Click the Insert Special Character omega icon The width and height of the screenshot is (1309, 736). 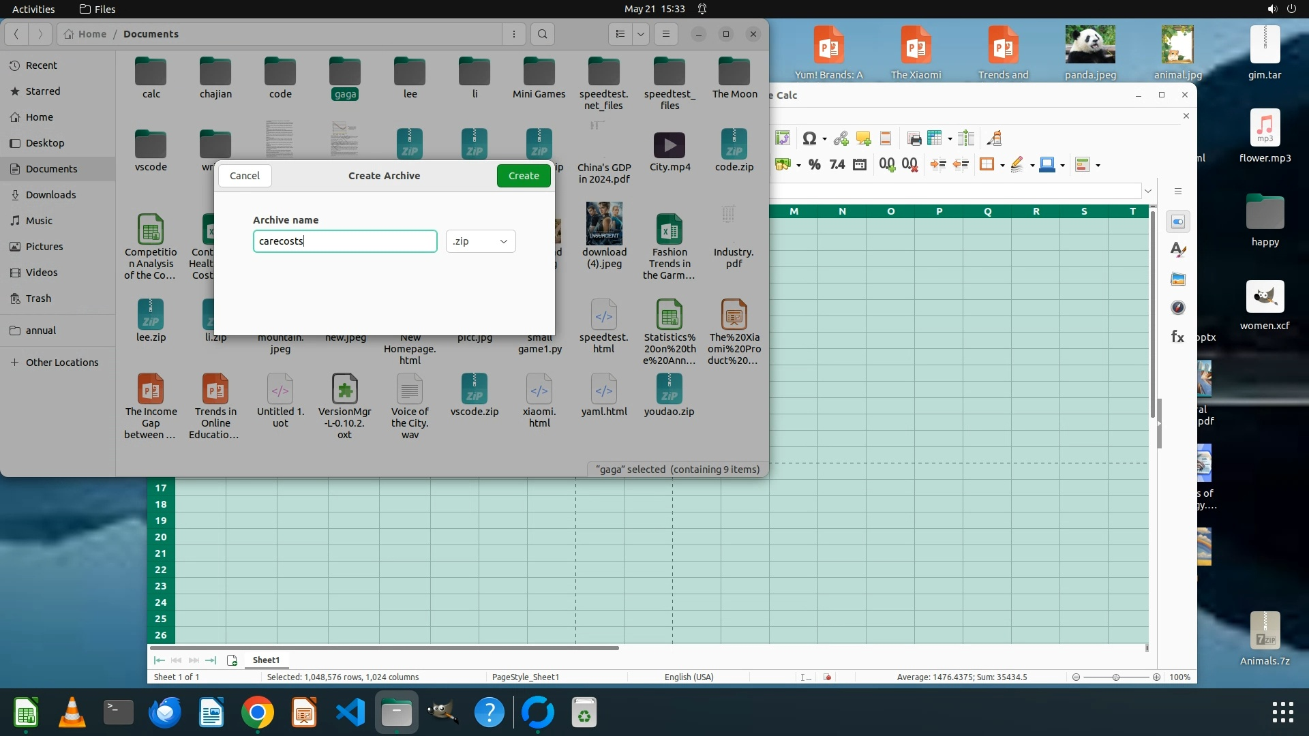pyautogui.click(x=809, y=139)
